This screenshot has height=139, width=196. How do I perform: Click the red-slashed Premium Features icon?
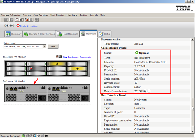(x=27, y=136)
